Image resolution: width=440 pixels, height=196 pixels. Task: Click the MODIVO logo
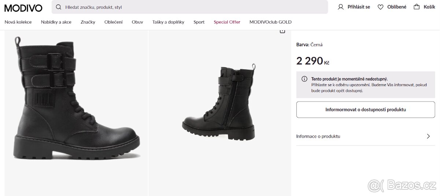[23, 8]
